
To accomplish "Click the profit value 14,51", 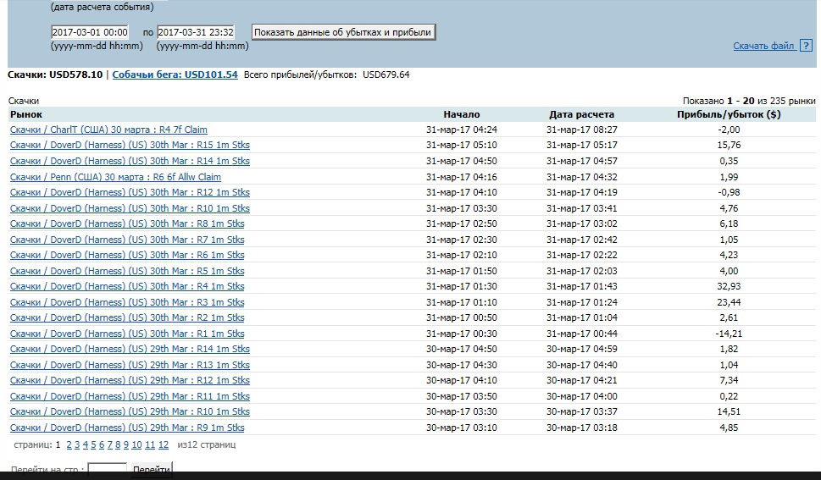I will pos(729,412).
